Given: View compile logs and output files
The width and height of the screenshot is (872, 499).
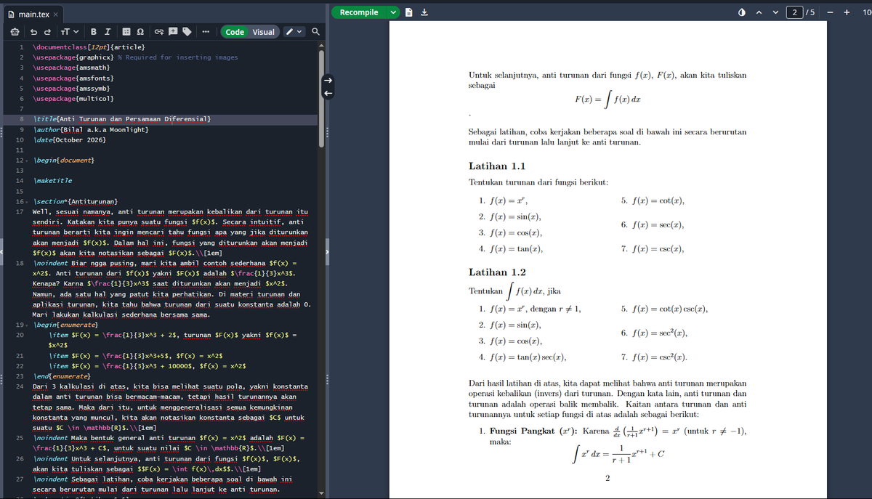Looking at the screenshot, I should coord(409,12).
